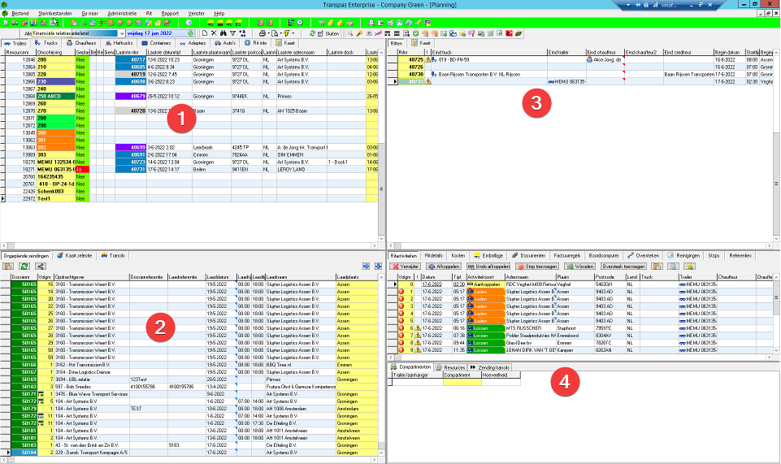Click the printer icon in green toolbar
Image resolution: width=781 pixels, height=464 pixels.
coord(371,23)
